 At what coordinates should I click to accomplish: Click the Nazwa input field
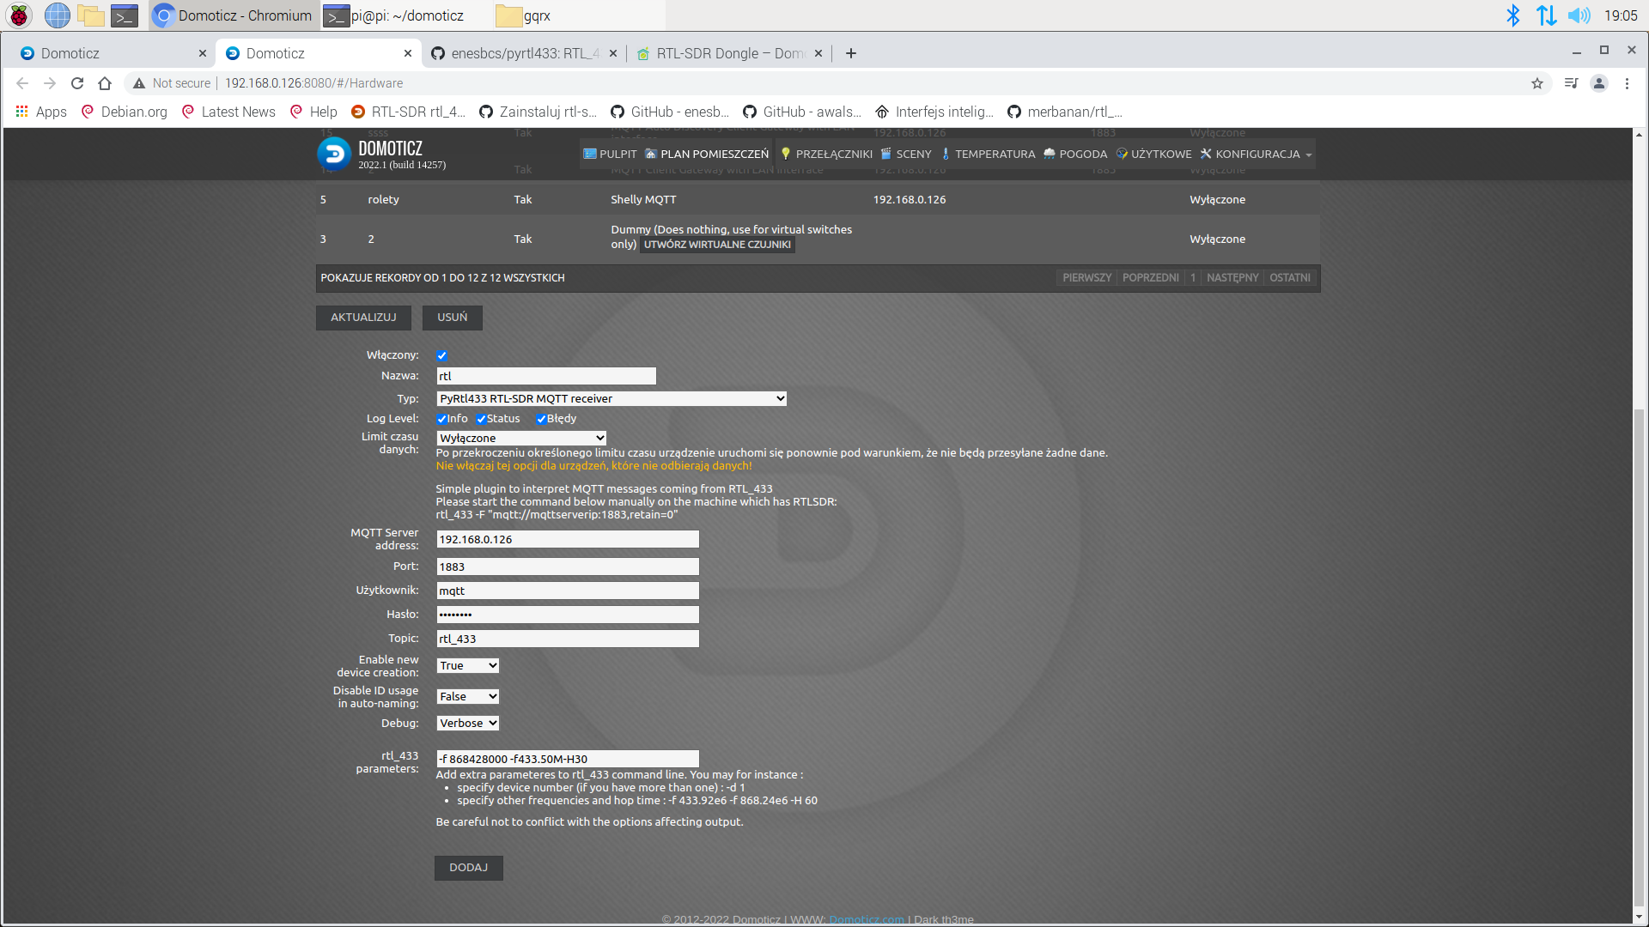click(x=546, y=376)
